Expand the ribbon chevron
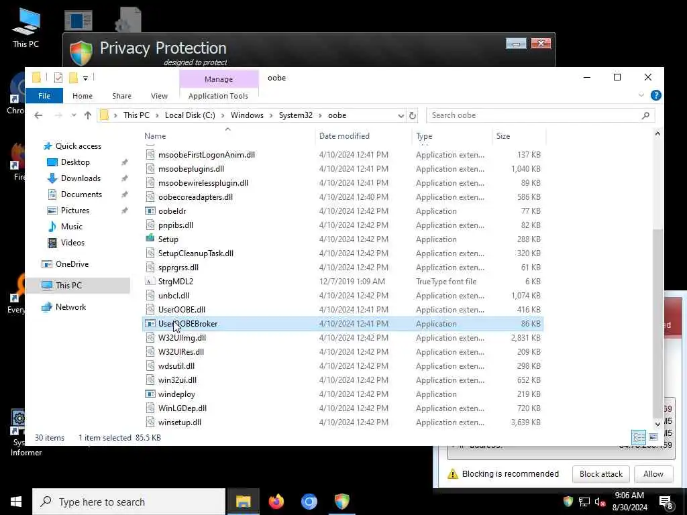The image size is (687, 515). pos(641,95)
